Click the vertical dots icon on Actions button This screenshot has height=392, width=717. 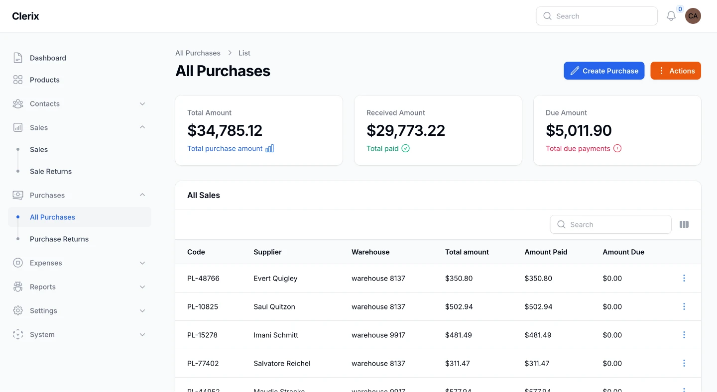click(661, 71)
